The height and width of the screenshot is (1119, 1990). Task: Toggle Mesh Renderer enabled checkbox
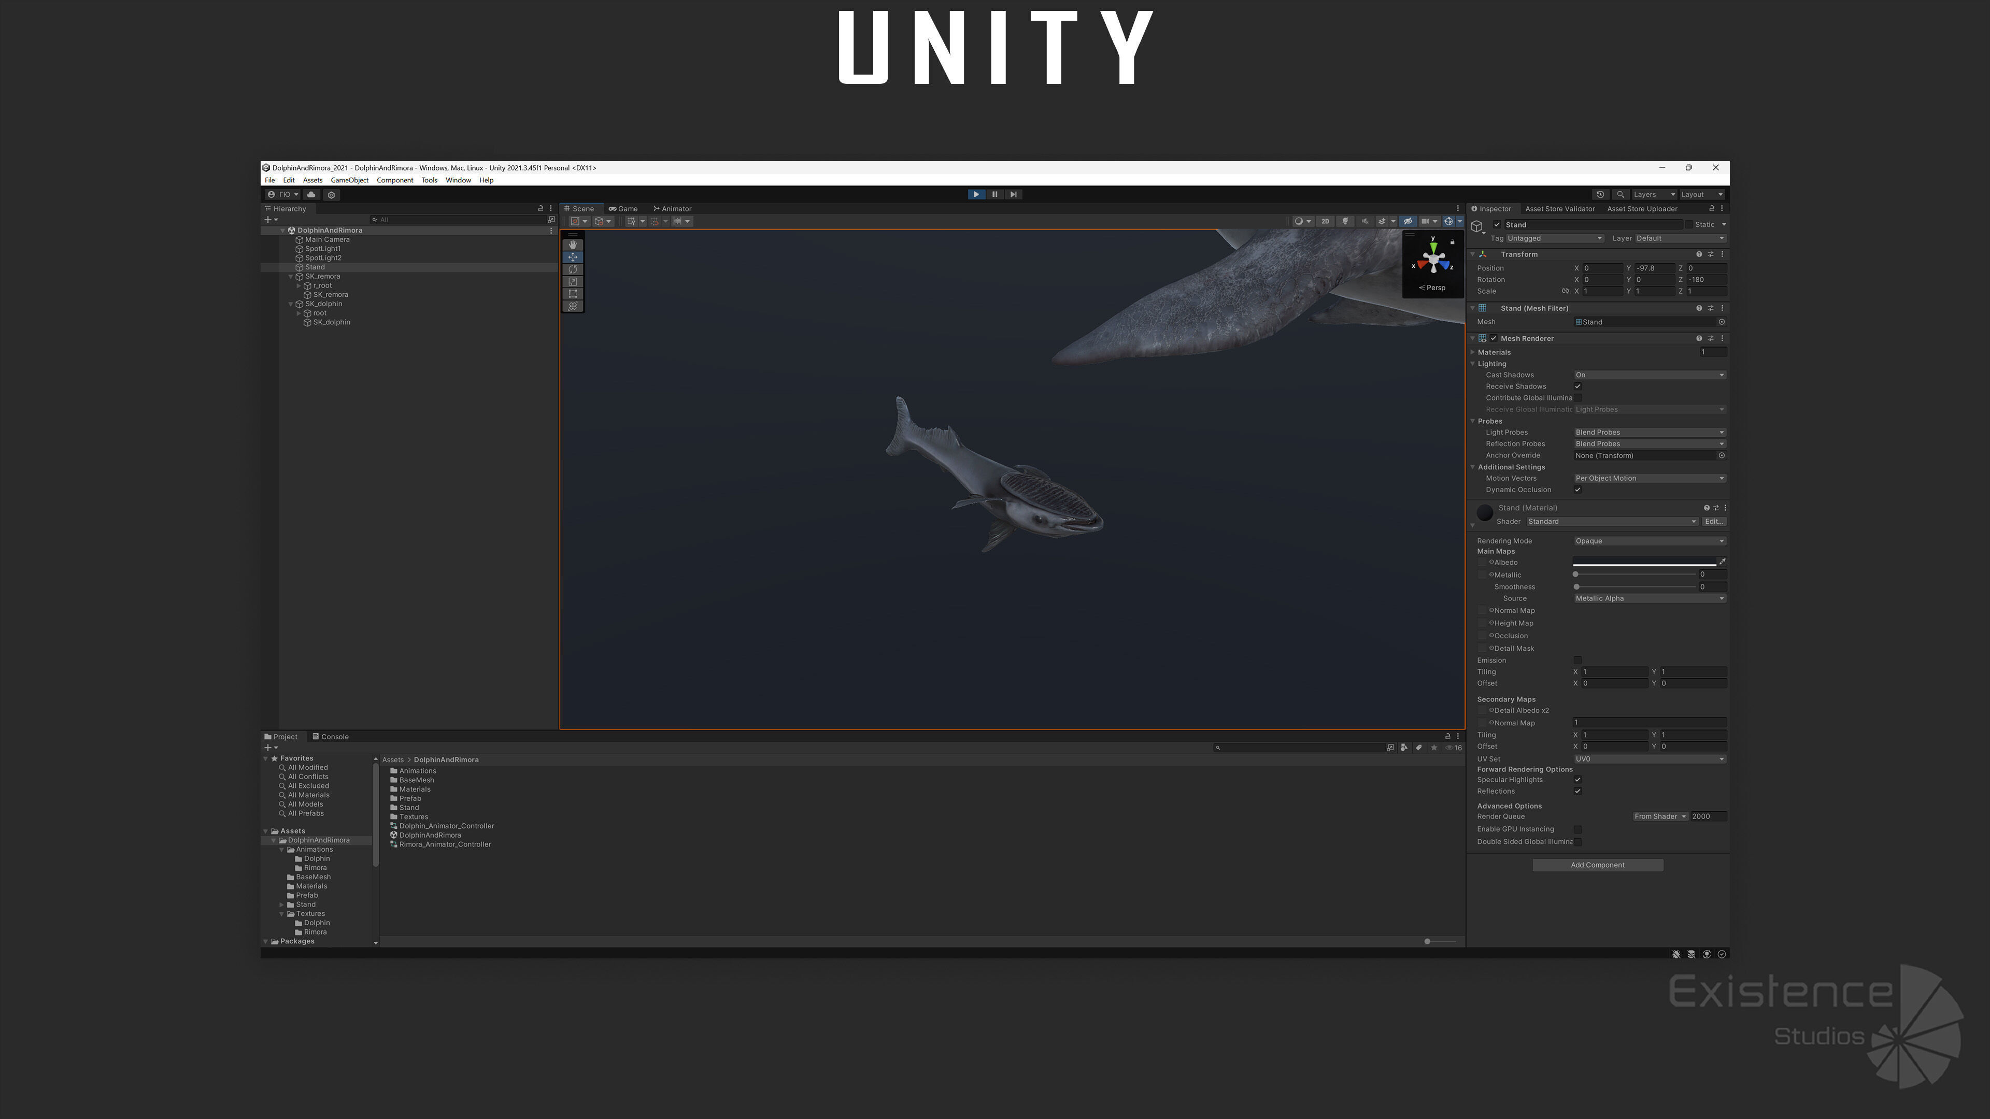coord(1494,338)
